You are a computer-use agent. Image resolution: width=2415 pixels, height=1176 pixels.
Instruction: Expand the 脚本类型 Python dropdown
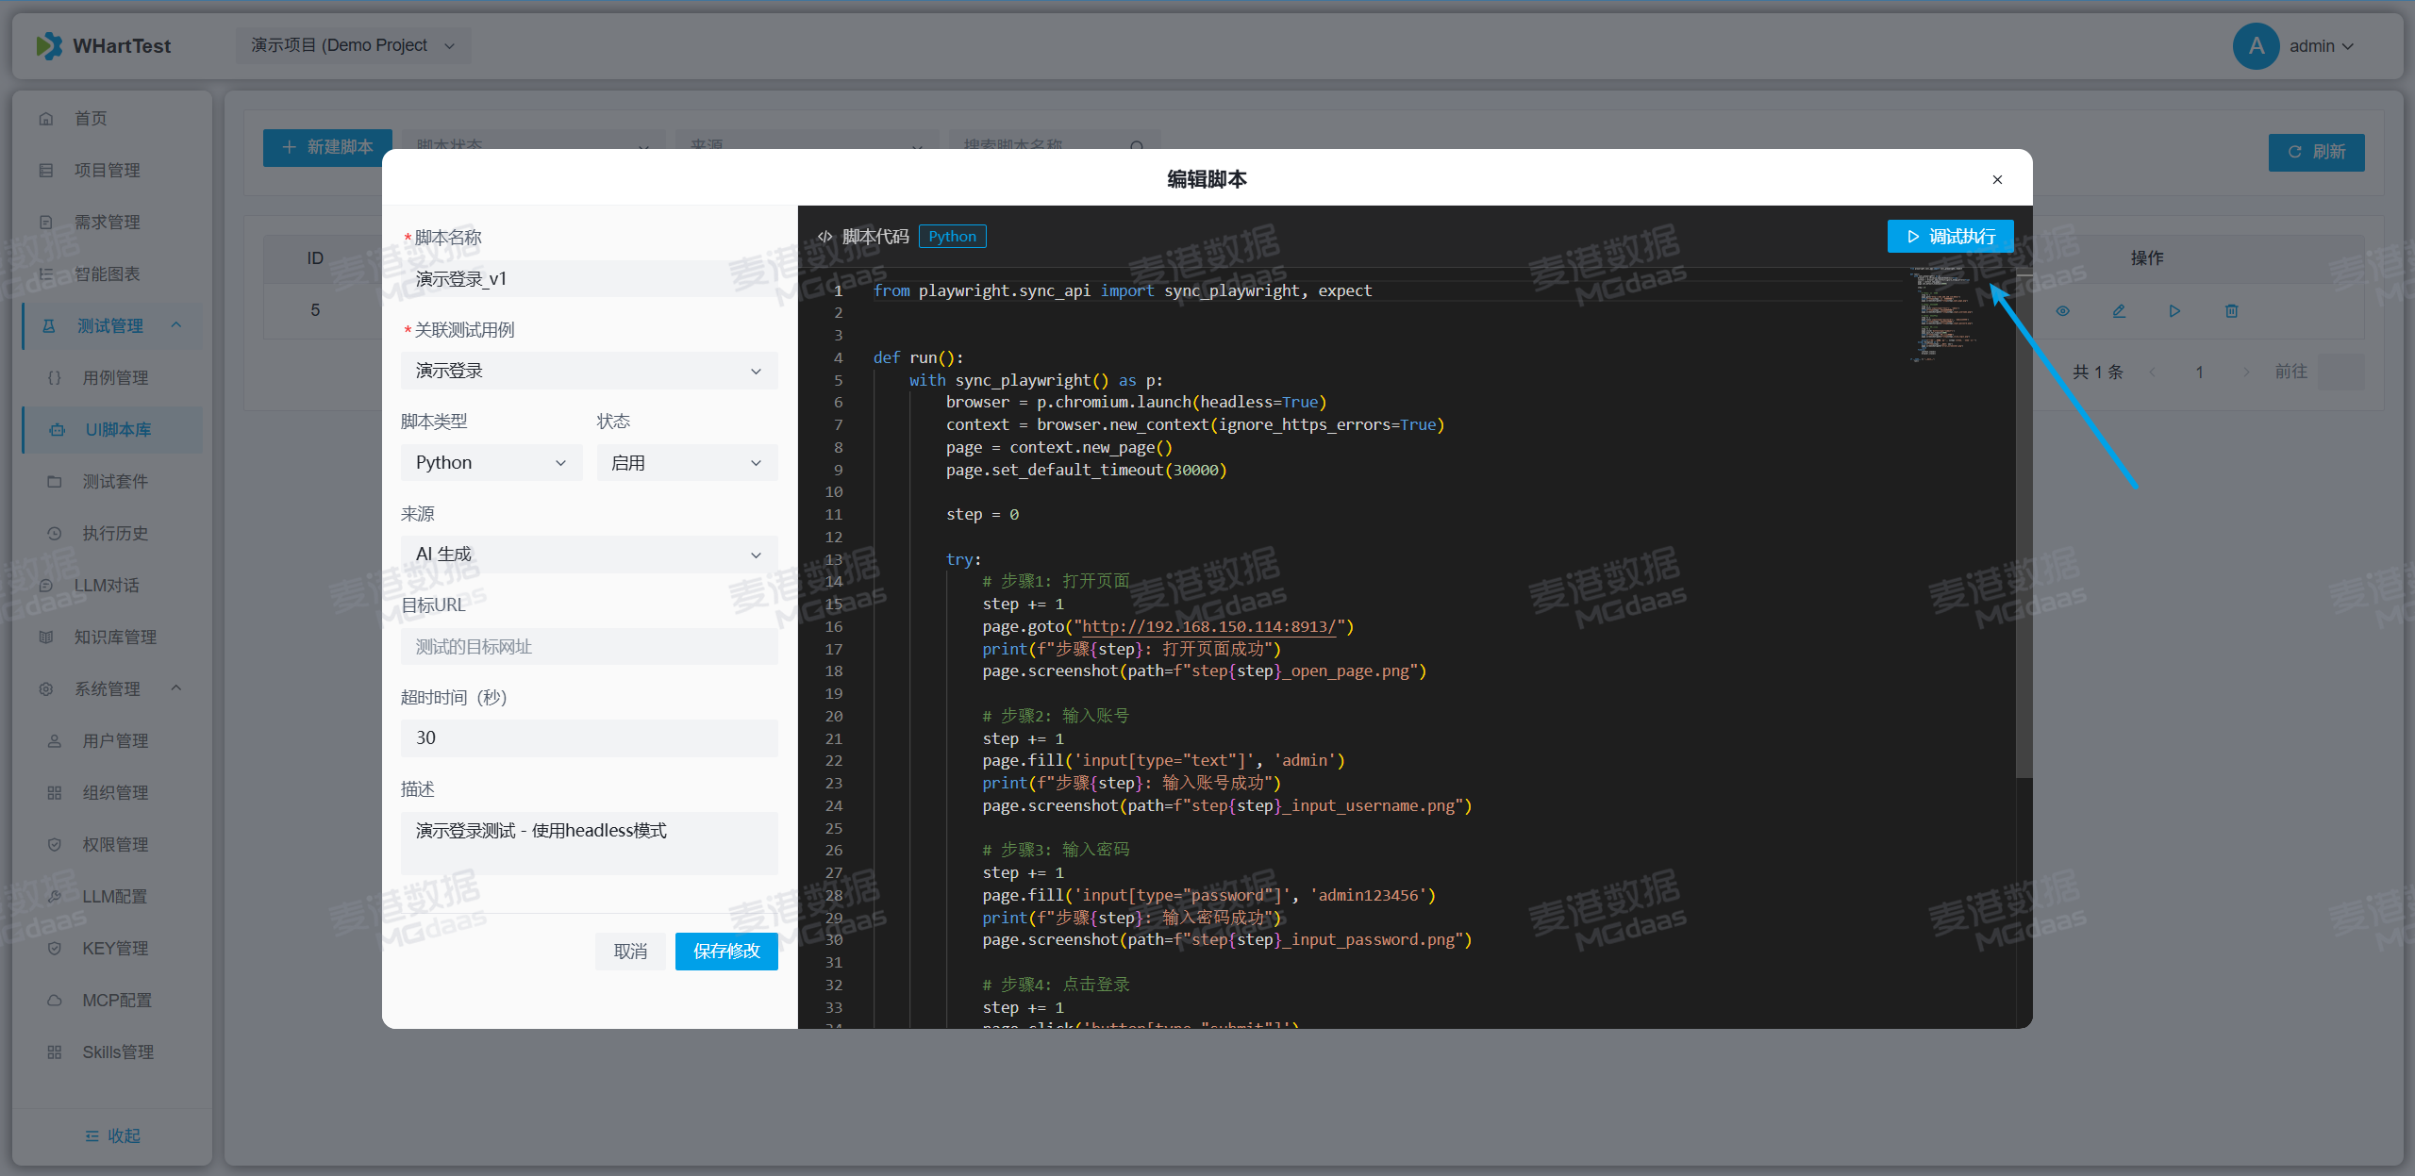pyautogui.click(x=491, y=462)
